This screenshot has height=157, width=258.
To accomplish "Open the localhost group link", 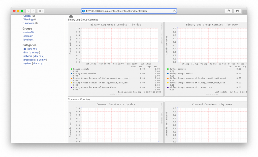I will [x=28, y=40].
